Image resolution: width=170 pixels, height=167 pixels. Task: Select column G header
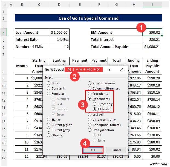117,5
